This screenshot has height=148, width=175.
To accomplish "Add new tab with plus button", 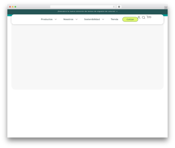I will pyautogui.click(x=166, y=8).
